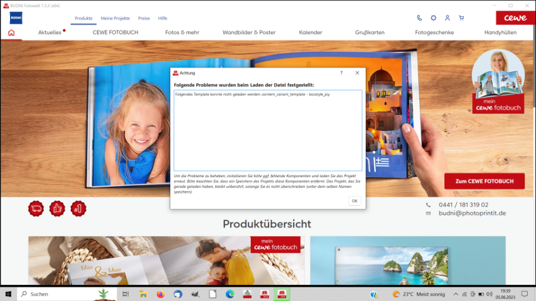Click the Produktübersicht heading

click(x=267, y=224)
